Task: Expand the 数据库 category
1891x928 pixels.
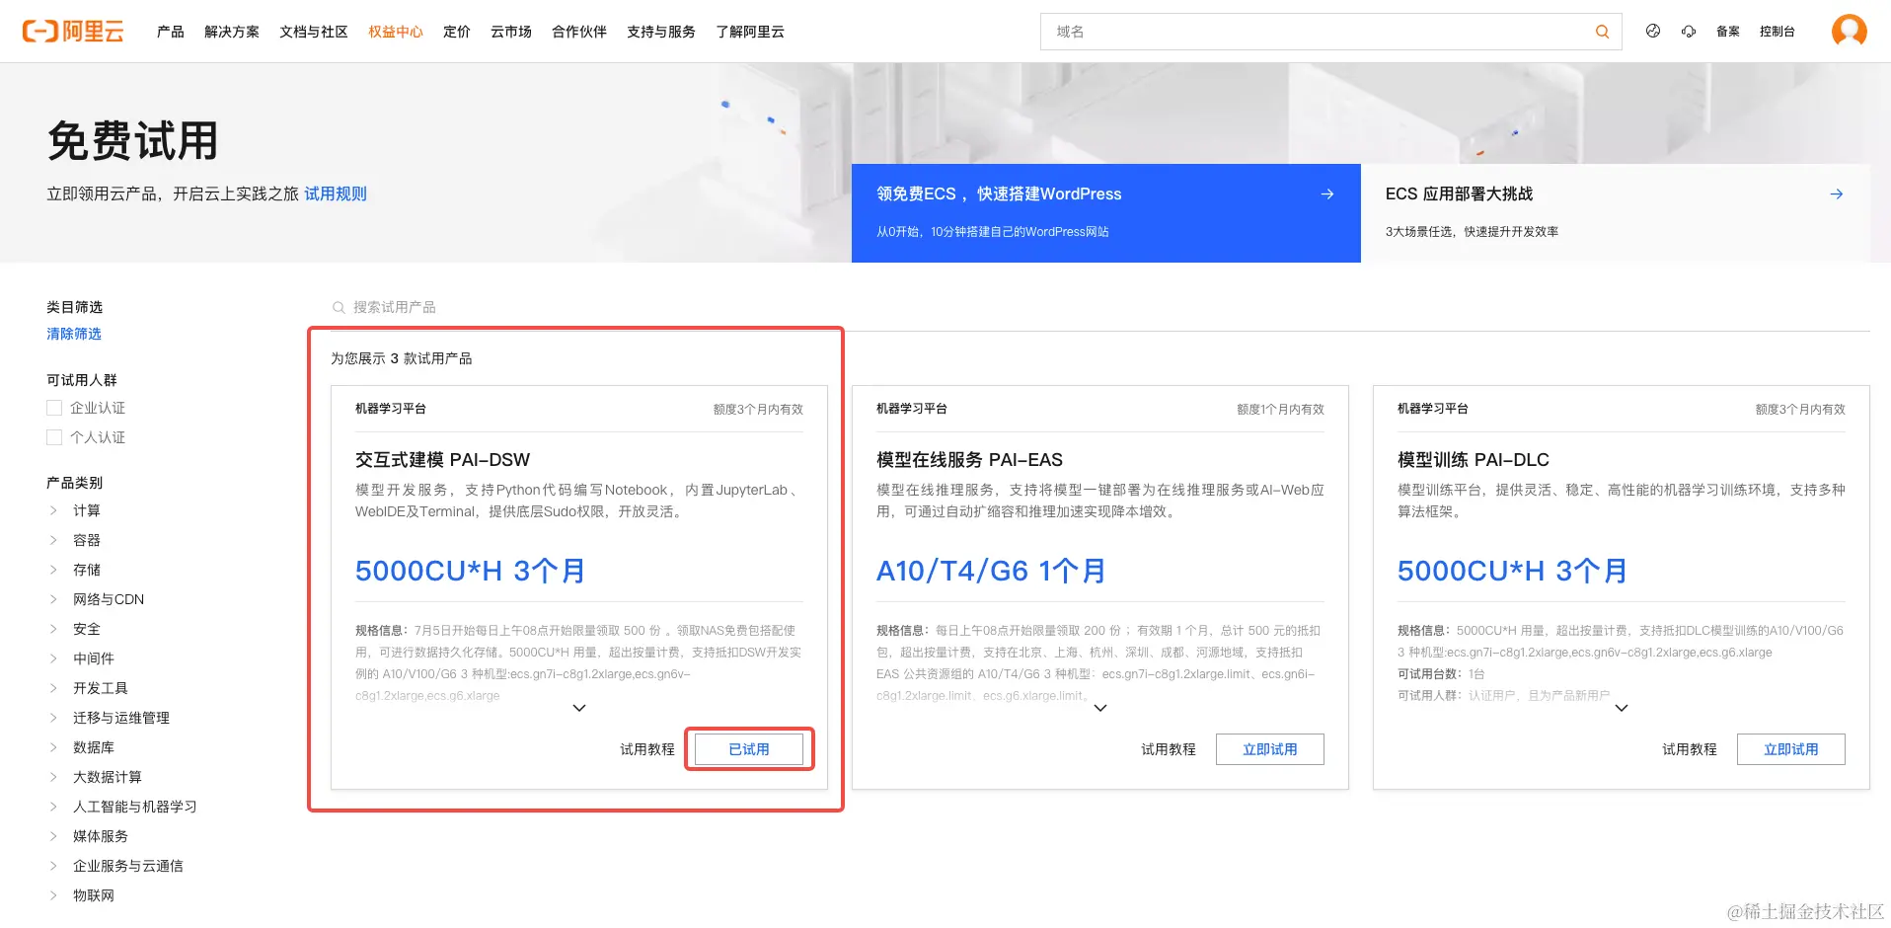Action: (53, 747)
